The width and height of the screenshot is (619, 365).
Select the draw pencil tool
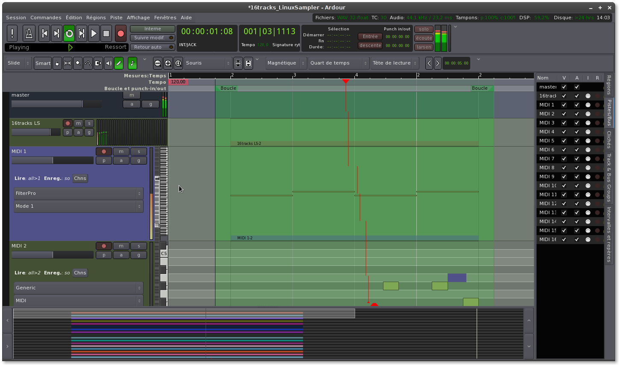[119, 63]
